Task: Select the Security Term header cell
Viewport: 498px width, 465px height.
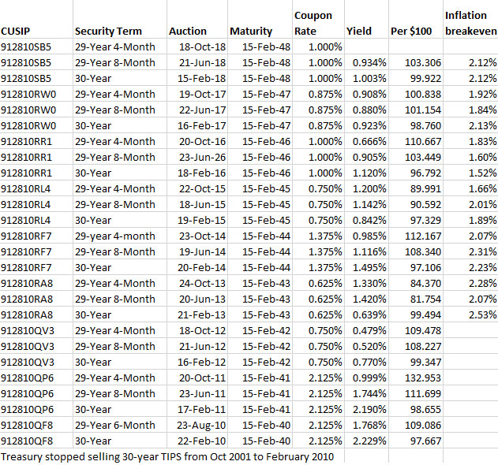Action: point(108,31)
